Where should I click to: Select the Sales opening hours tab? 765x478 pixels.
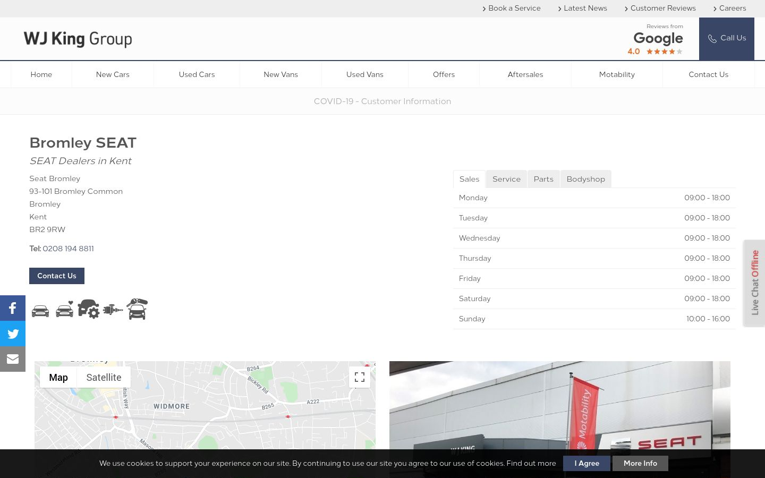(469, 179)
